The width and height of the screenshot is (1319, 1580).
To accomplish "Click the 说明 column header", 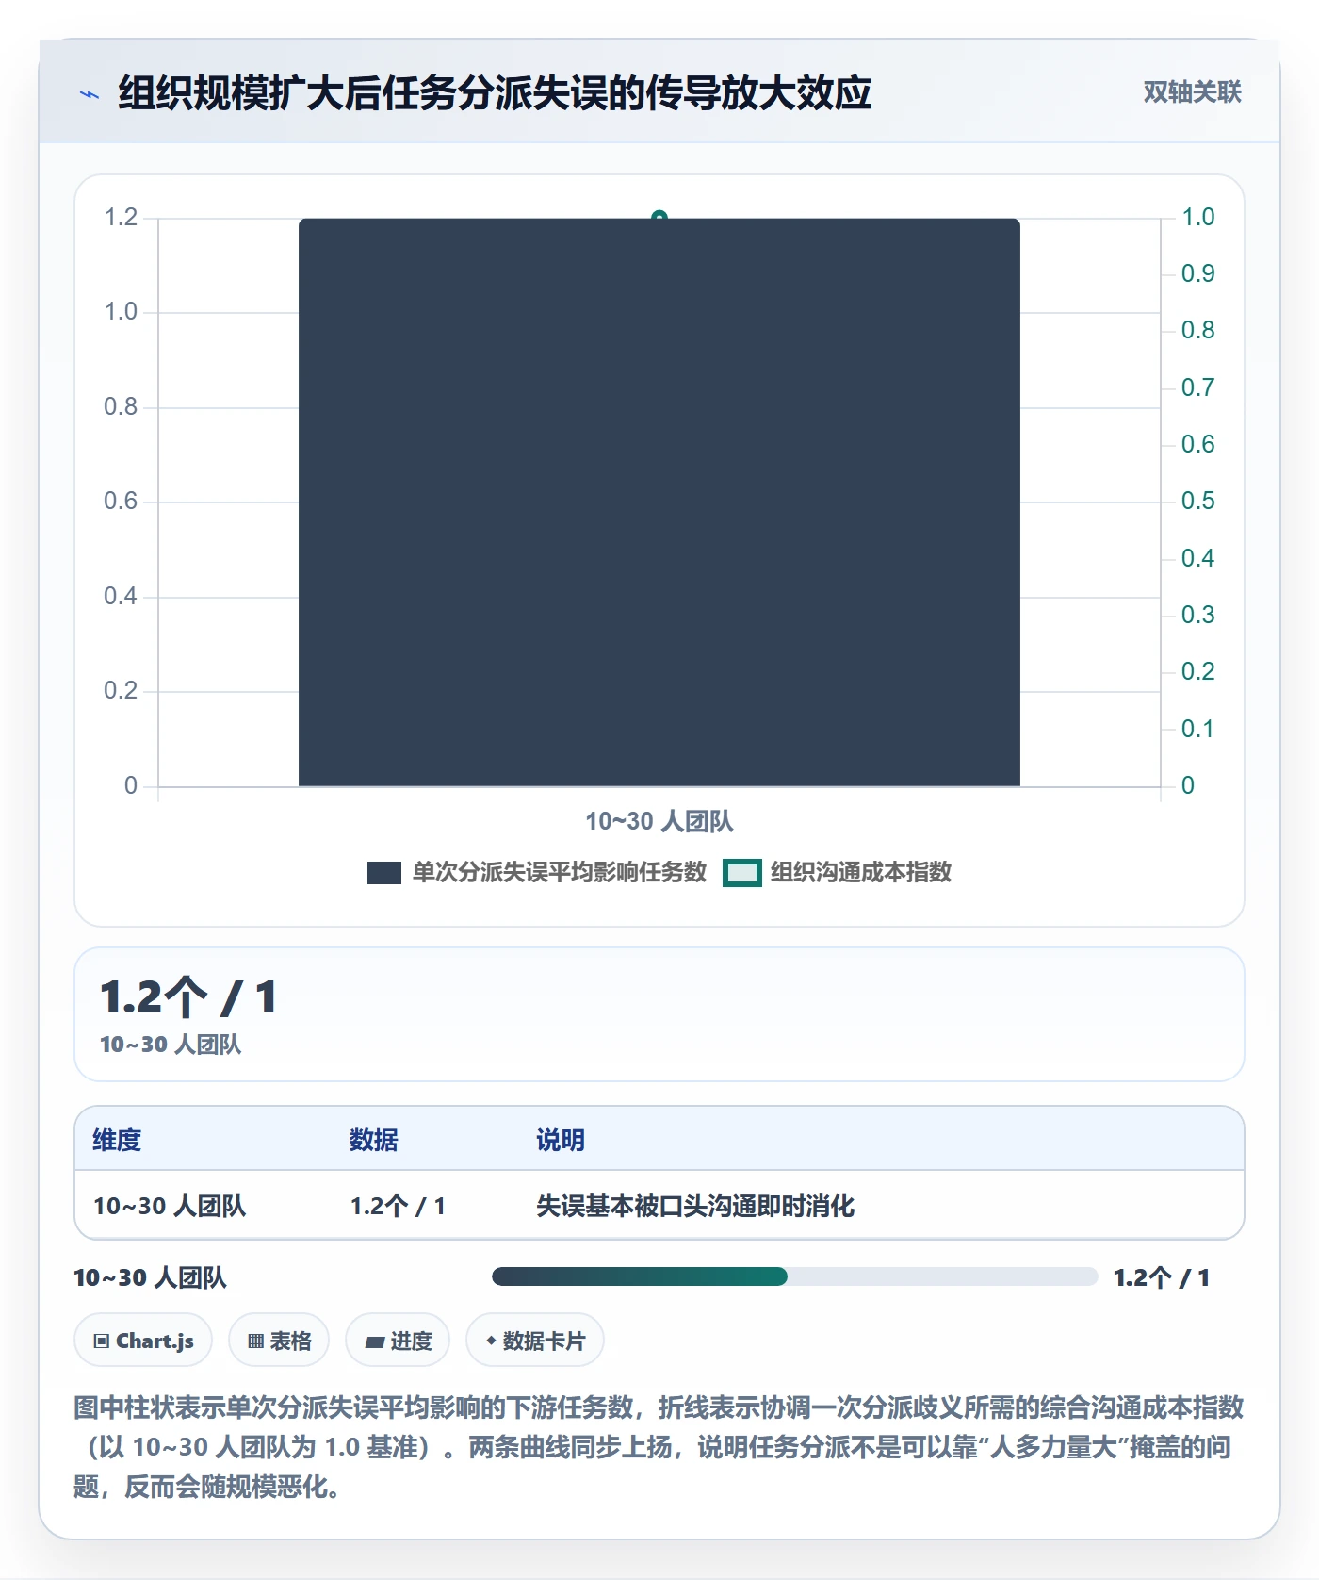I will (561, 1140).
